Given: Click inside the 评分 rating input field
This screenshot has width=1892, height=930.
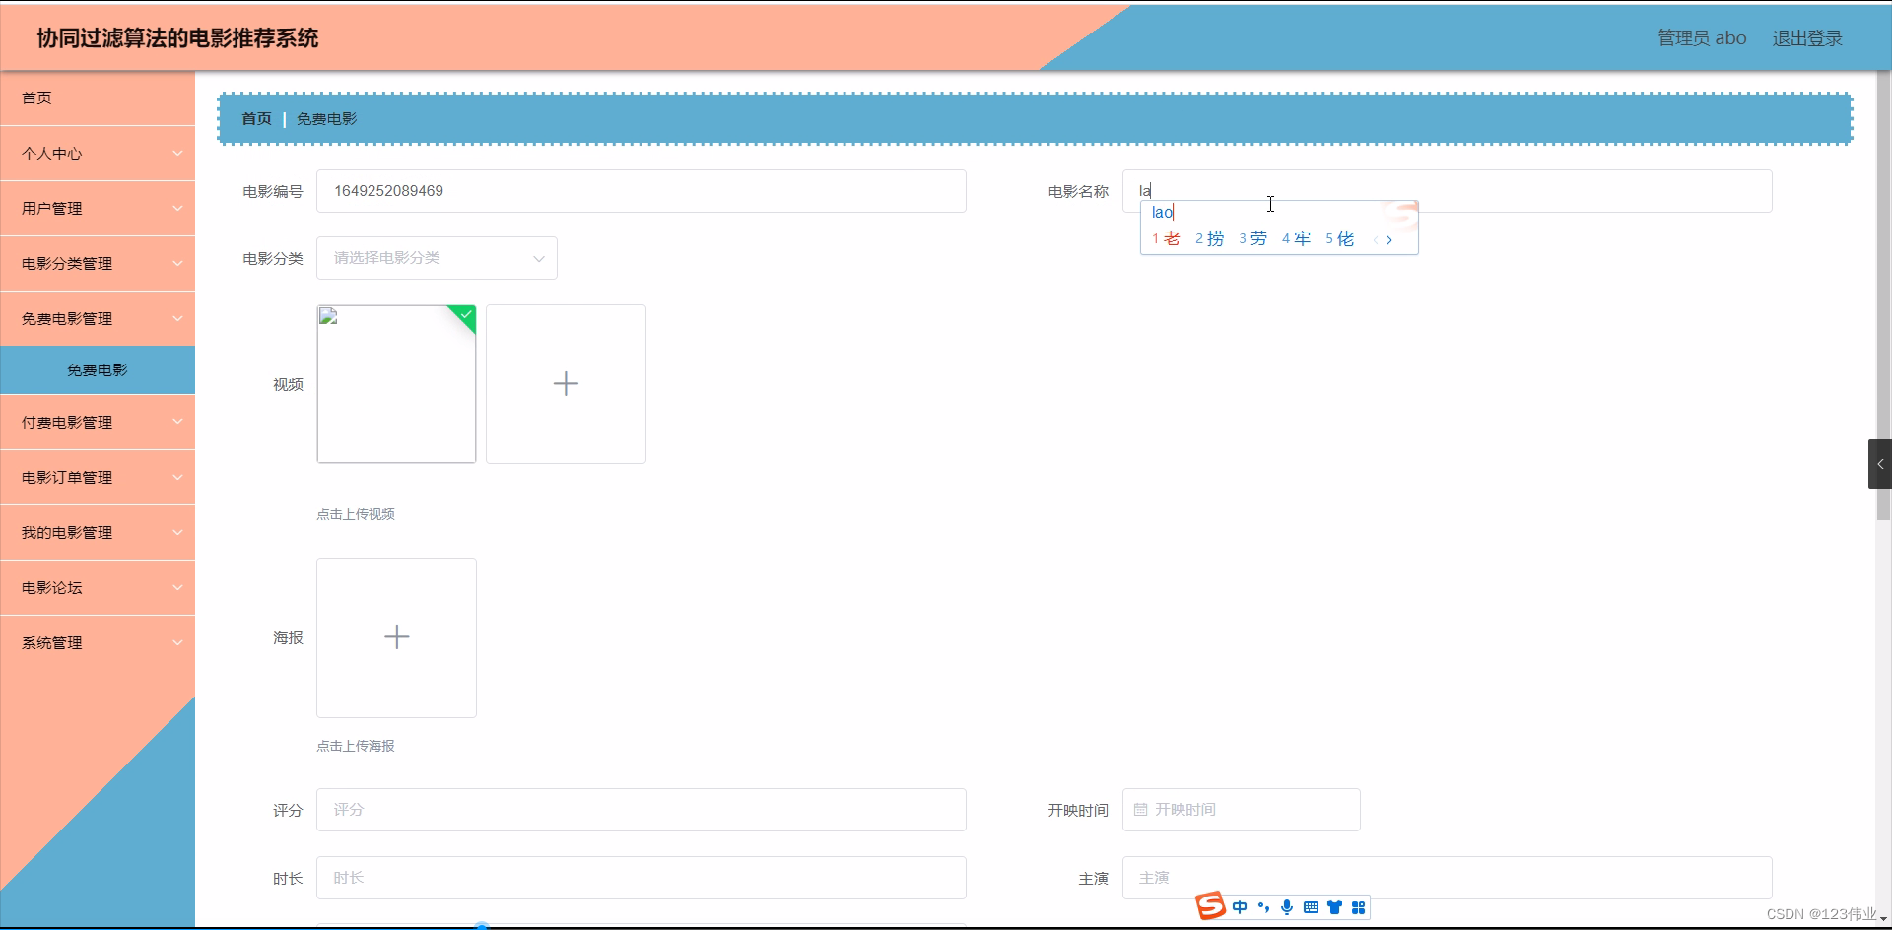Looking at the screenshot, I should [641, 809].
